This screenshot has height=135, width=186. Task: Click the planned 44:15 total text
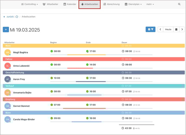pos(137,128)
